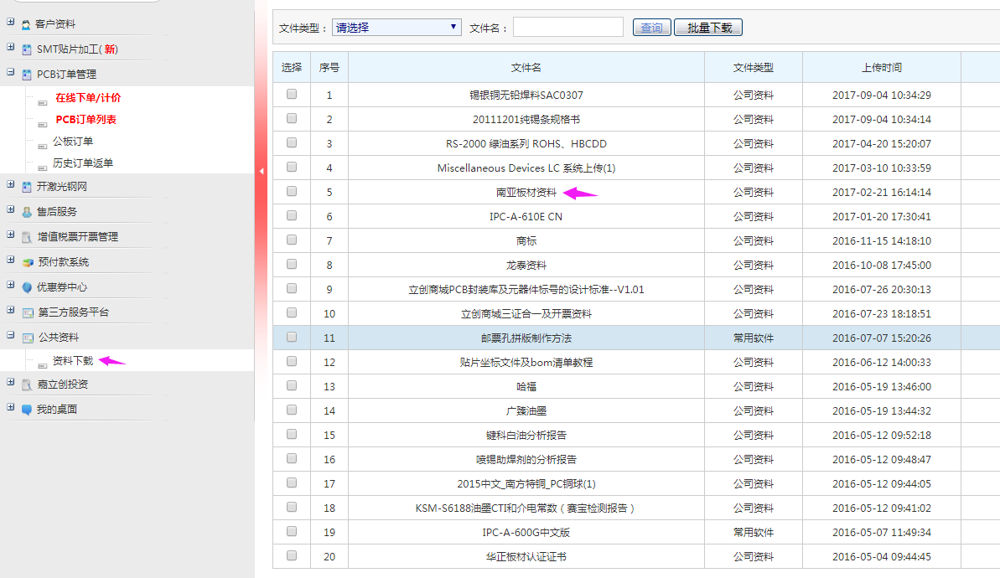This screenshot has width=1000, height=578.
Task: Check the box for row 1 锡银铜无铅焊料SAC0307
Action: click(x=292, y=95)
